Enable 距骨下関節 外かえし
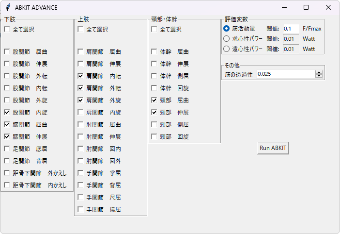The image size is (340, 234). (7, 173)
